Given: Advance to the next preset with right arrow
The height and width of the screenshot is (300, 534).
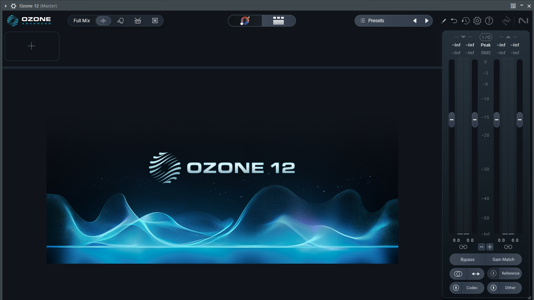Looking at the screenshot, I should coord(426,20).
